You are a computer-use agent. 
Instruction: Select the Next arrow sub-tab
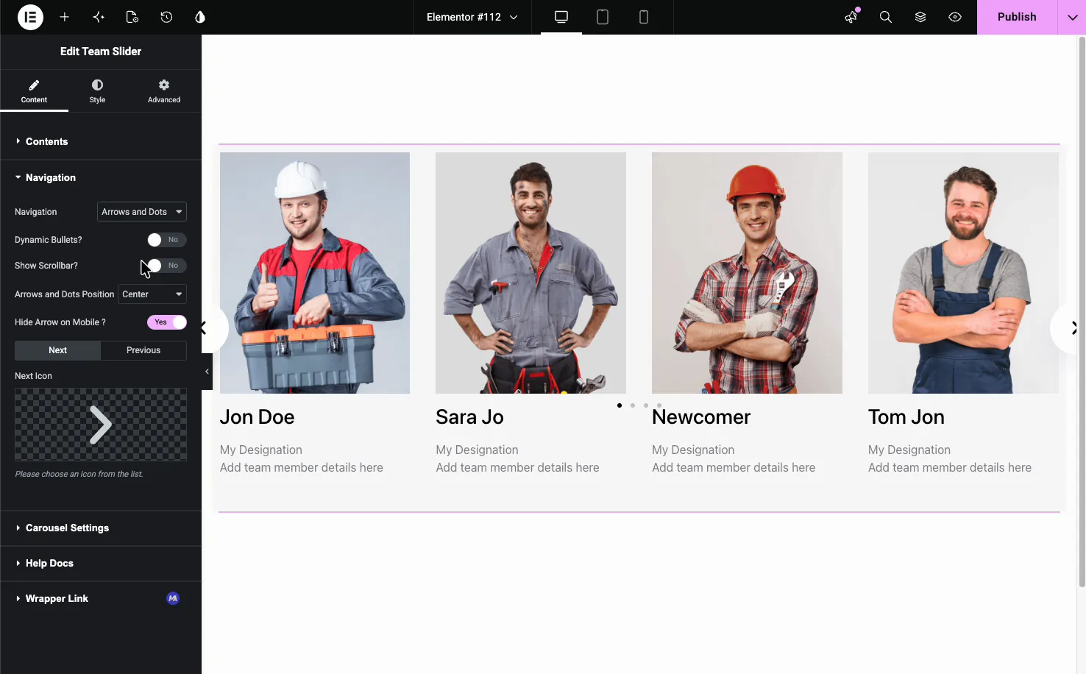click(57, 350)
